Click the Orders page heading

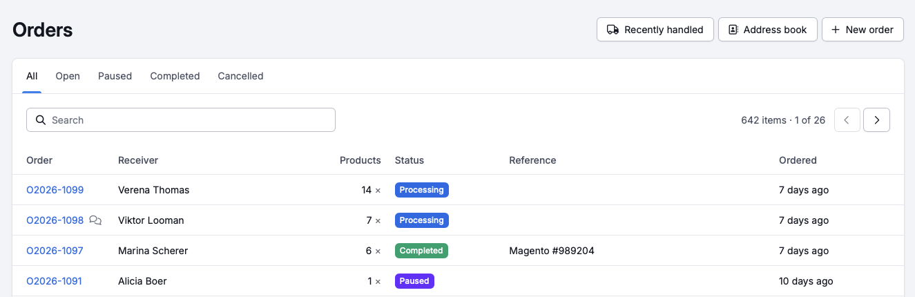tap(43, 30)
